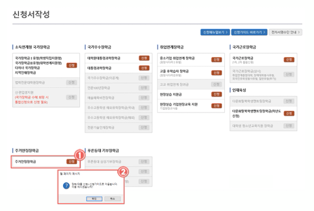The height and width of the screenshot is (211, 314).
Task: Click the 대학생 청소년교육지원 장학금 label
Action: (252, 126)
